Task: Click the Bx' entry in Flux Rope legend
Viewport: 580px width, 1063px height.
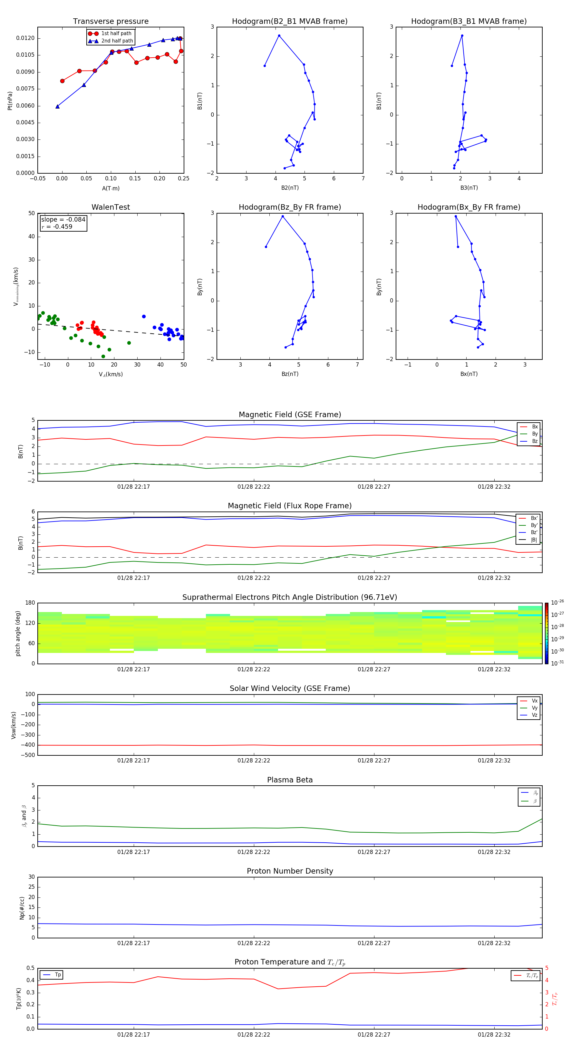Action: click(x=529, y=518)
